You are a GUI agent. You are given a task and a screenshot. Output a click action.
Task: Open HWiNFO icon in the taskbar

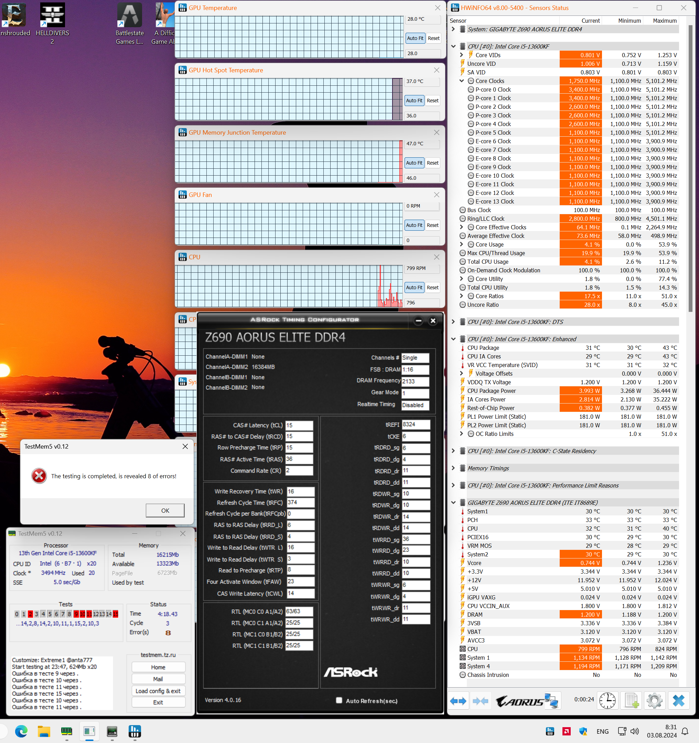coord(135,731)
